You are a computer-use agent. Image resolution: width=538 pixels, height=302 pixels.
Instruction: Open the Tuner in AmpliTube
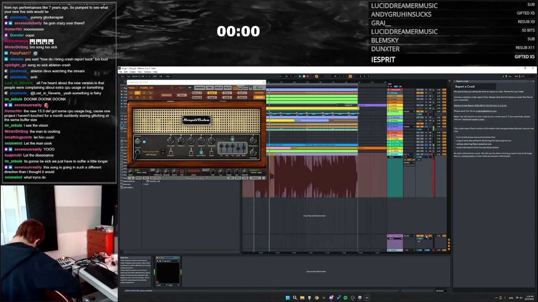[x=182, y=95]
